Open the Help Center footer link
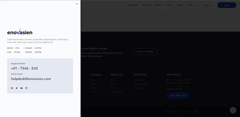Screen dimensions: 240x117 139,80
